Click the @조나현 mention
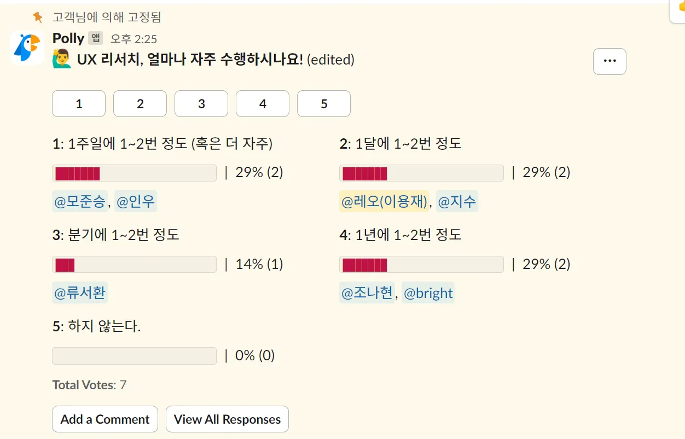This screenshot has width=685, height=439. (367, 294)
